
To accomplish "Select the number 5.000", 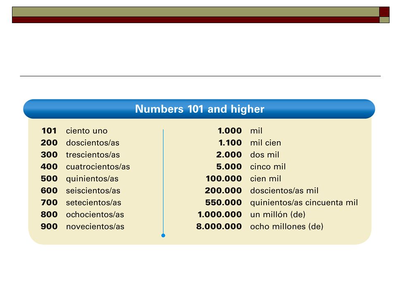I will [229, 167].
